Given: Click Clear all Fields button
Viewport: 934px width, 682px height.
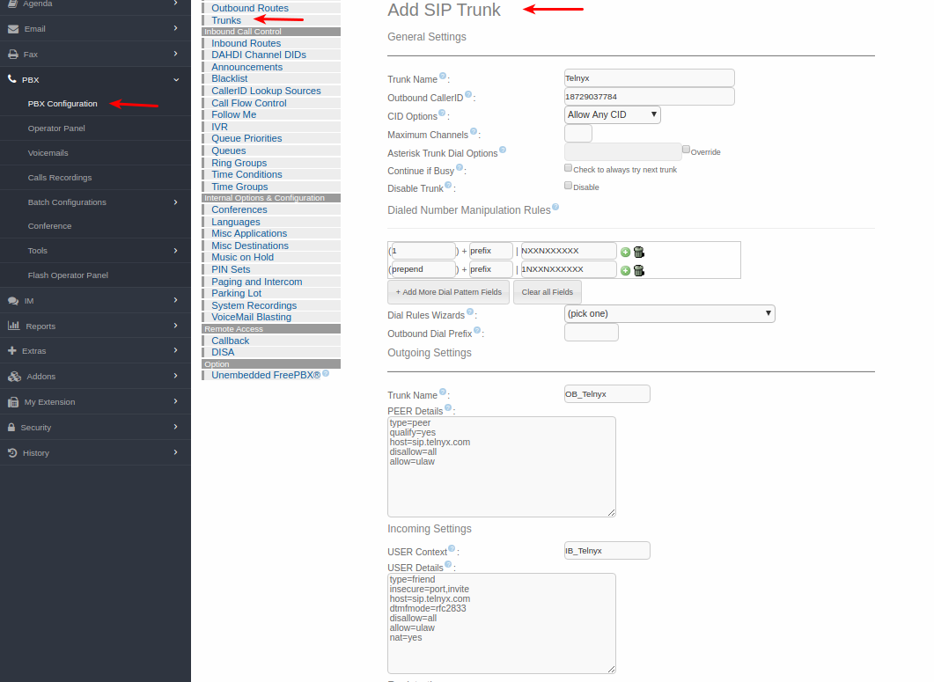Looking at the screenshot, I should pyautogui.click(x=548, y=292).
